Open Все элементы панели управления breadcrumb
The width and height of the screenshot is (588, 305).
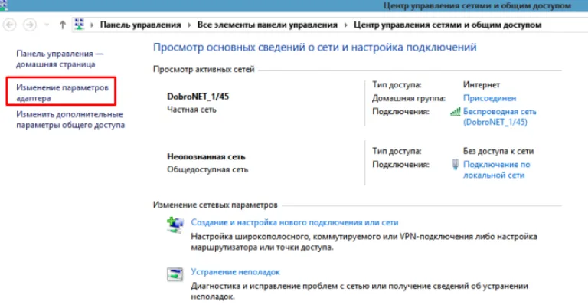[x=267, y=25]
